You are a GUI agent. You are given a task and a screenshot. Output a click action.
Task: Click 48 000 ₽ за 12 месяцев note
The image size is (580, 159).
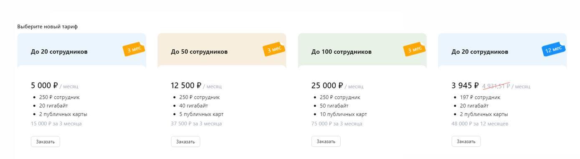tap(480, 124)
